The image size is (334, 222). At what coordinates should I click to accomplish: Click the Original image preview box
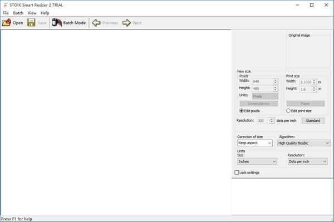pyautogui.click(x=308, y=52)
